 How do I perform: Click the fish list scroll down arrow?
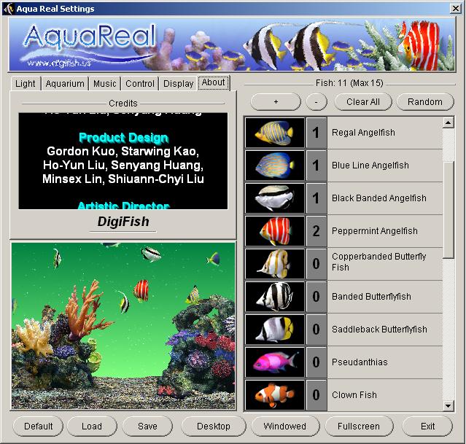coord(448,405)
